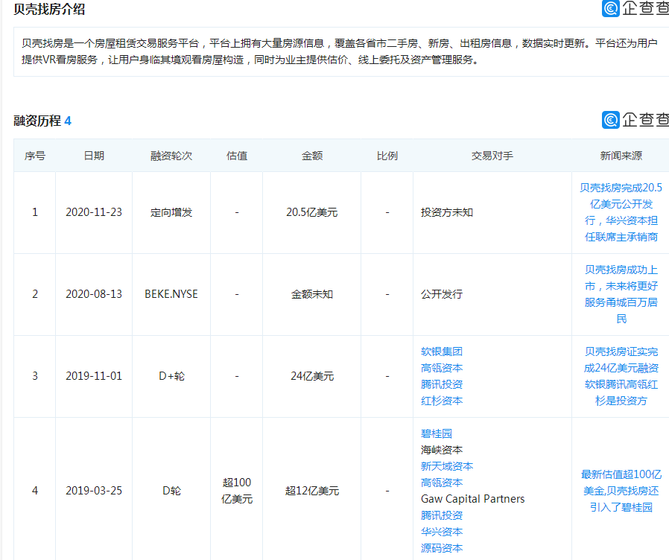669x560 pixels.
Task: Open news link 最新估值超100亿美金
Action: [x=621, y=491]
